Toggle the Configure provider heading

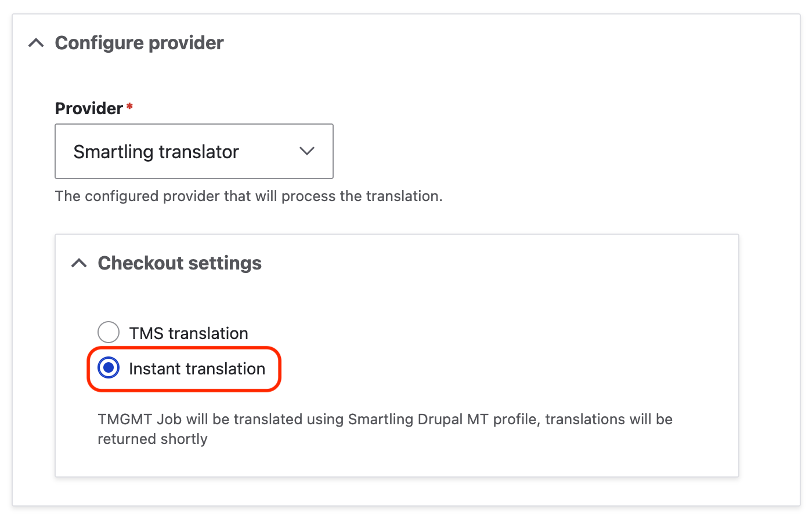pyautogui.click(x=139, y=43)
